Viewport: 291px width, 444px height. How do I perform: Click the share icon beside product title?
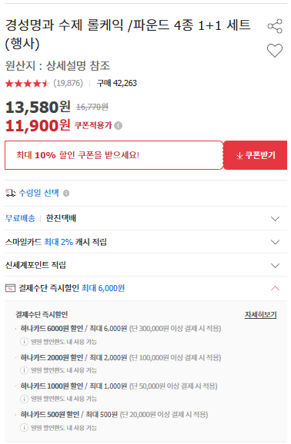click(275, 26)
